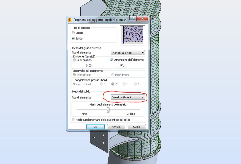Select the Mesh intera smoothing option
241x164 pixels.
(113, 75)
